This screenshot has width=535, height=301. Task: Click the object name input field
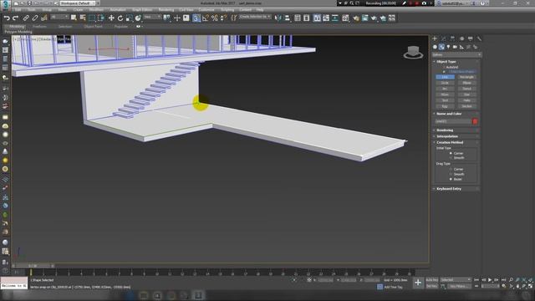[453, 121]
